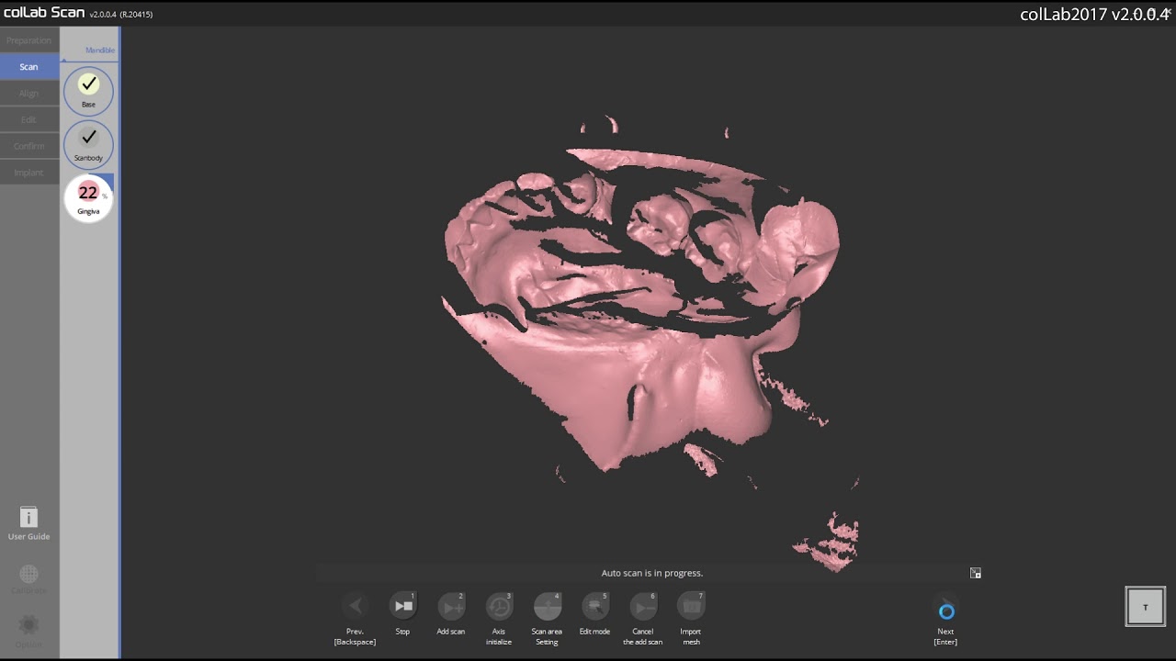This screenshot has height=661, width=1176.
Task: Click the 'Auto scan is in progress.' status text
Action: (x=652, y=573)
